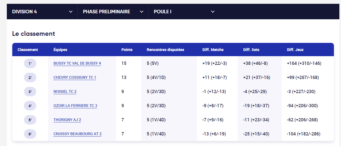The height and width of the screenshot is (146, 341).
Task: Click the chevron next to DIVISION 4
Action: tap(71, 12)
